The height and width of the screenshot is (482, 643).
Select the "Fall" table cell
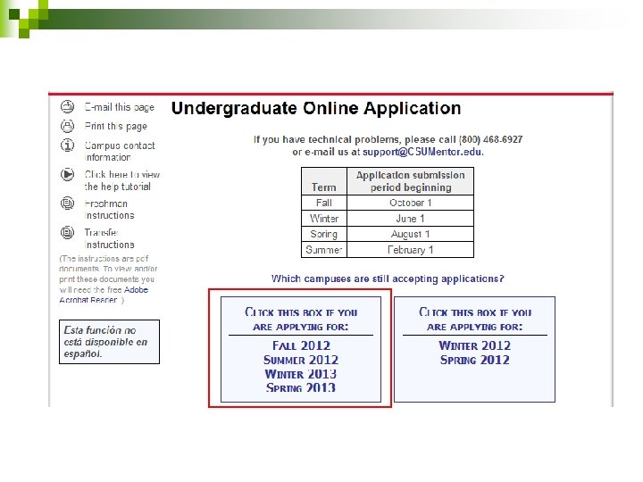[324, 203]
